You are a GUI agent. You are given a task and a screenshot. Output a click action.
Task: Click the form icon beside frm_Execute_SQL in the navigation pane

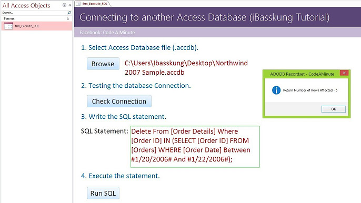click(x=8, y=26)
